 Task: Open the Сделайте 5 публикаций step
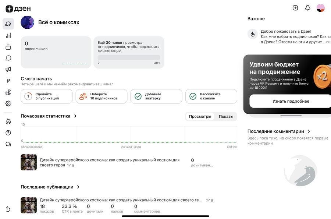[46, 96]
